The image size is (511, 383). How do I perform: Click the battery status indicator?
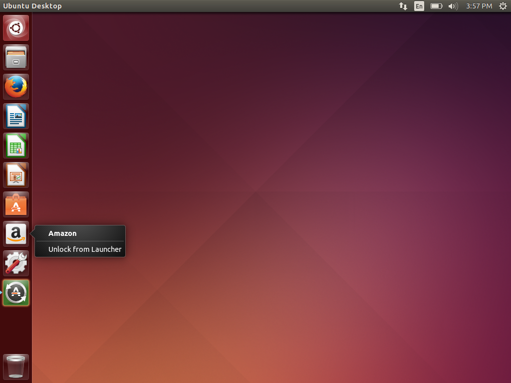436,6
